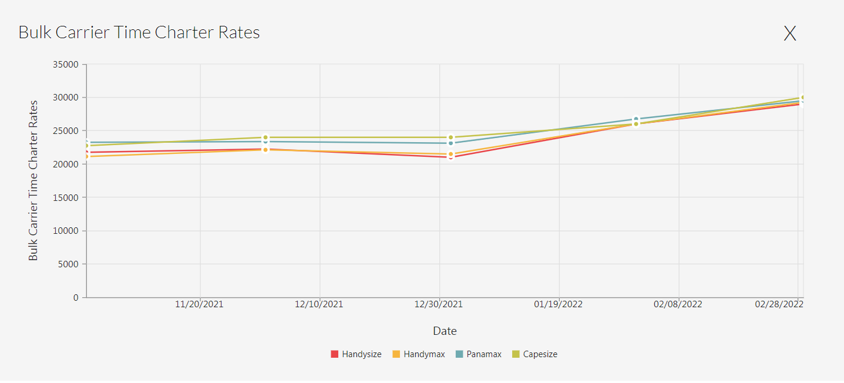Click the 11/20/2021 axis label
Image resolution: width=844 pixels, height=383 pixels.
click(x=200, y=304)
